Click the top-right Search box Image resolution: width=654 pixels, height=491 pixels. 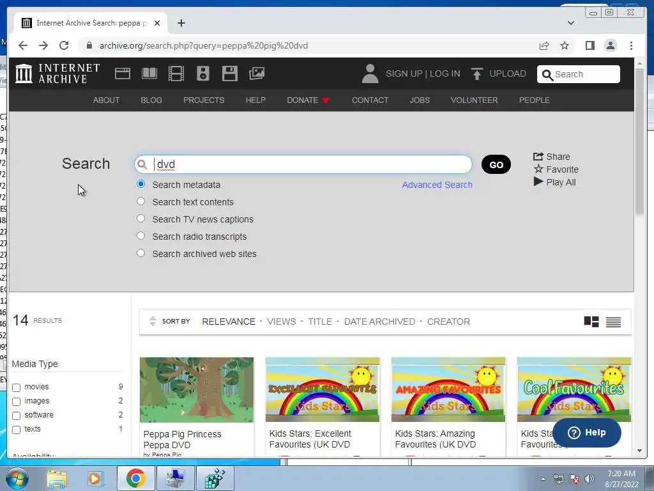579,74
